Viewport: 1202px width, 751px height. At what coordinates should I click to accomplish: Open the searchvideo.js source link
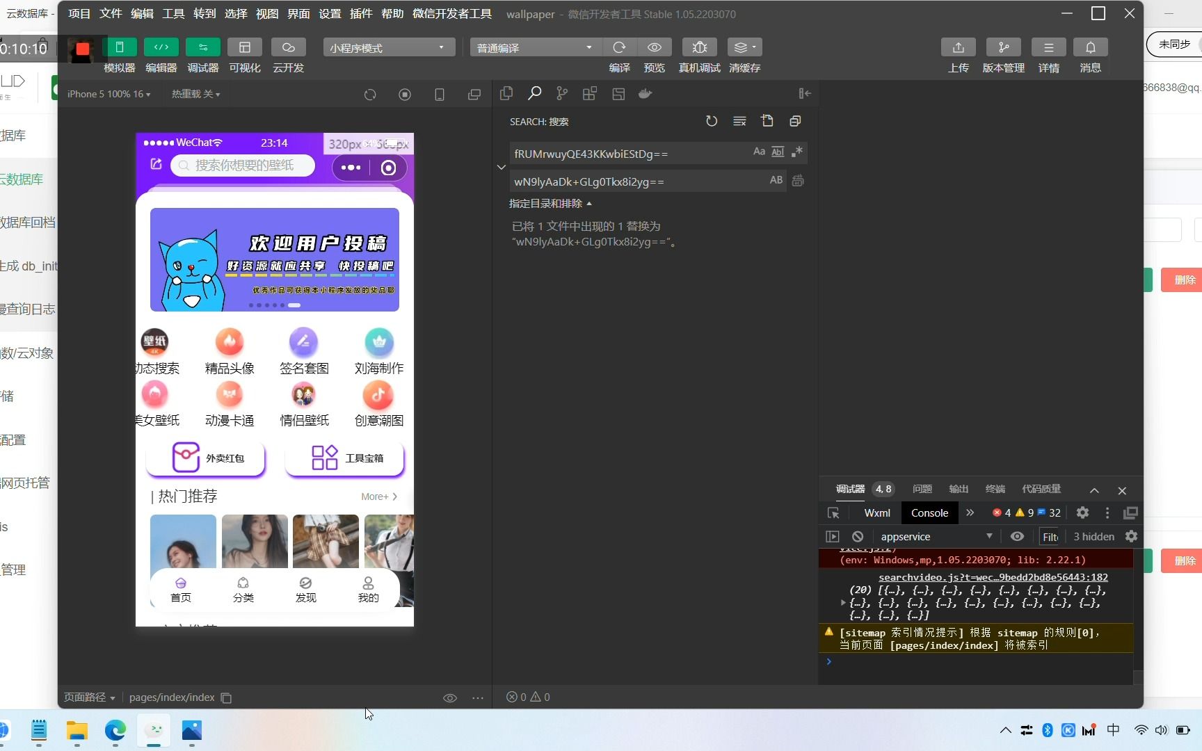coord(993,577)
